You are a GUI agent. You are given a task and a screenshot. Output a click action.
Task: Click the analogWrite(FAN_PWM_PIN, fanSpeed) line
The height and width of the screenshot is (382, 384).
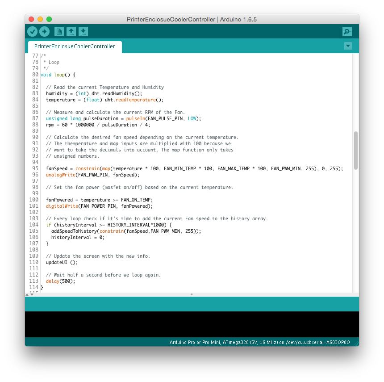click(x=92, y=175)
